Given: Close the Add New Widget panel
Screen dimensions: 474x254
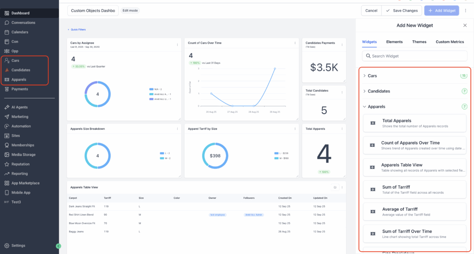Looking at the screenshot, I should 464,26.
